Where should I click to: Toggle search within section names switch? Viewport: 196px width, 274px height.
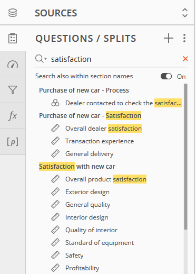[x=166, y=76]
